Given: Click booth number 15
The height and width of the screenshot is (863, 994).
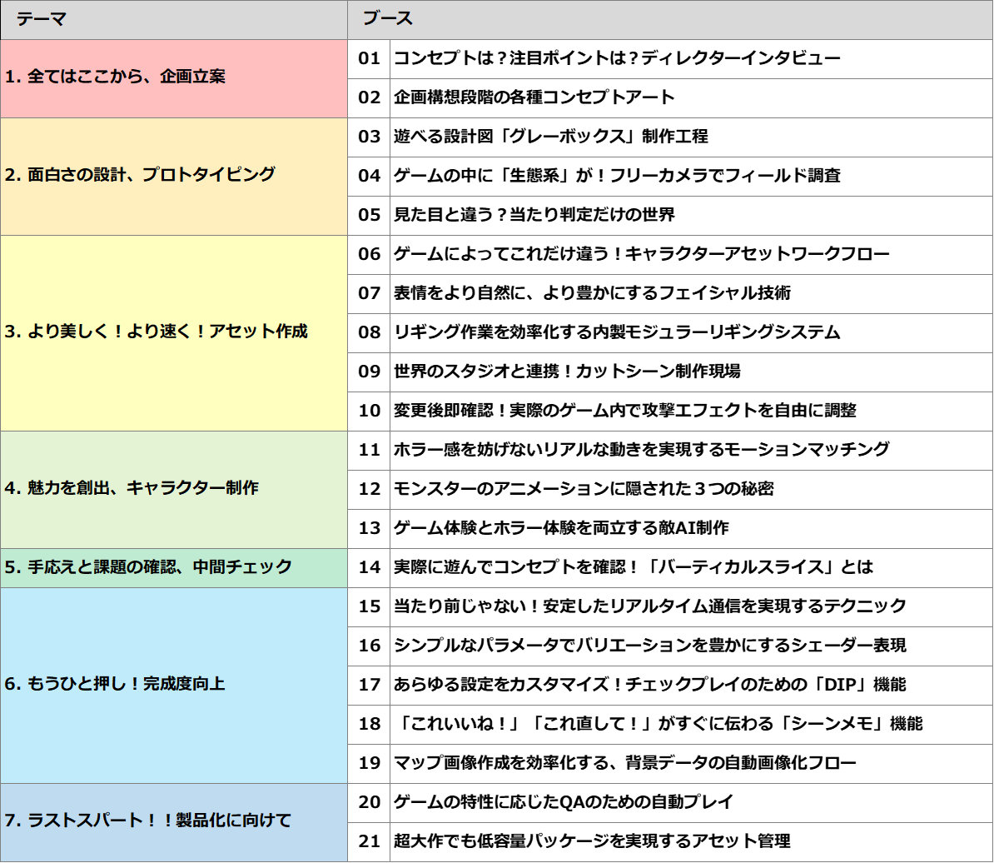Looking at the screenshot, I should (x=369, y=607).
